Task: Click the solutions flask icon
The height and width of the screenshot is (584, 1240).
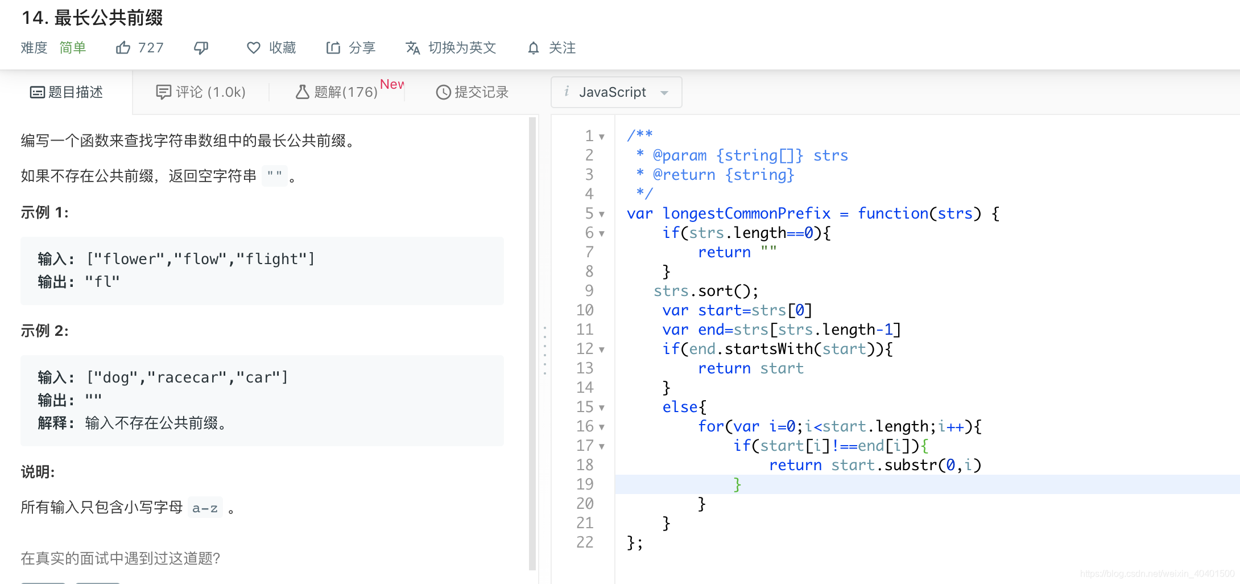Action: coord(302,92)
